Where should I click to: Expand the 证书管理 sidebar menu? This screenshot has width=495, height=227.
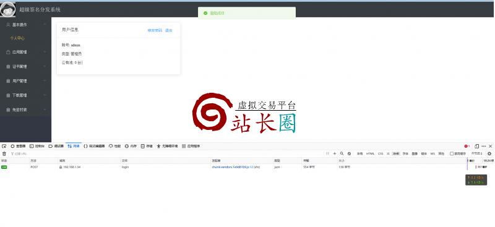25,67
